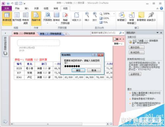Expand the notebook navigation bar

[5, 33]
